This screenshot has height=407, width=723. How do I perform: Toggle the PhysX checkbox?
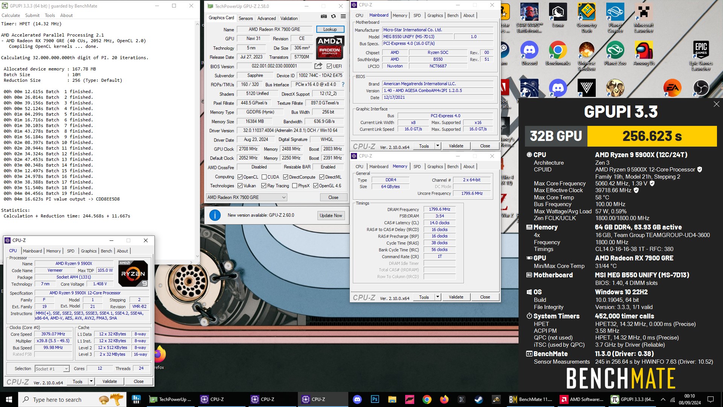pyautogui.click(x=294, y=186)
